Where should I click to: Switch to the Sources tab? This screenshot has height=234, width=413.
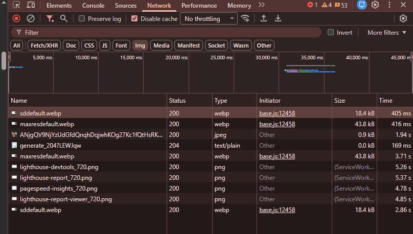coord(126,6)
